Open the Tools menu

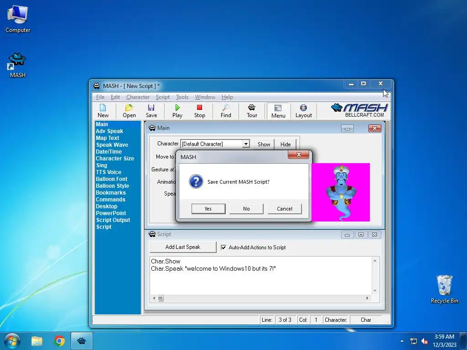click(x=182, y=97)
